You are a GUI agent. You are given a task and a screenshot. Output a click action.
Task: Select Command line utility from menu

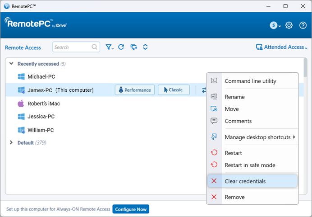point(250,81)
